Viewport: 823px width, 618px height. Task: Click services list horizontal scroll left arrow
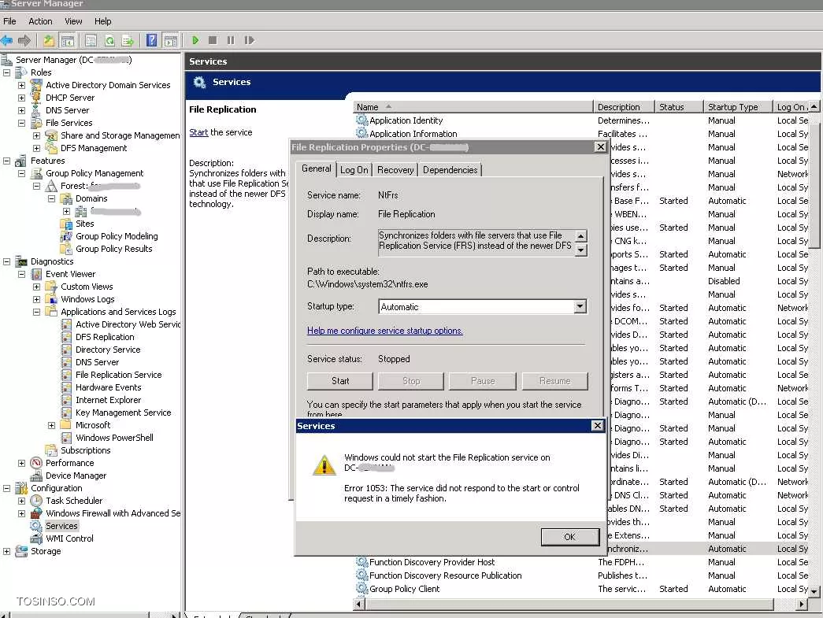click(x=359, y=604)
